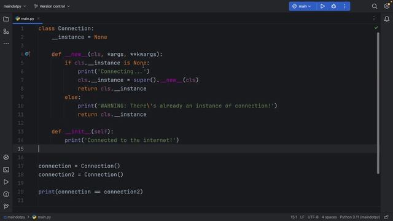The height and width of the screenshot is (221, 393).
Task: Click line number 15 in gutter
Action: tap(20, 149)
